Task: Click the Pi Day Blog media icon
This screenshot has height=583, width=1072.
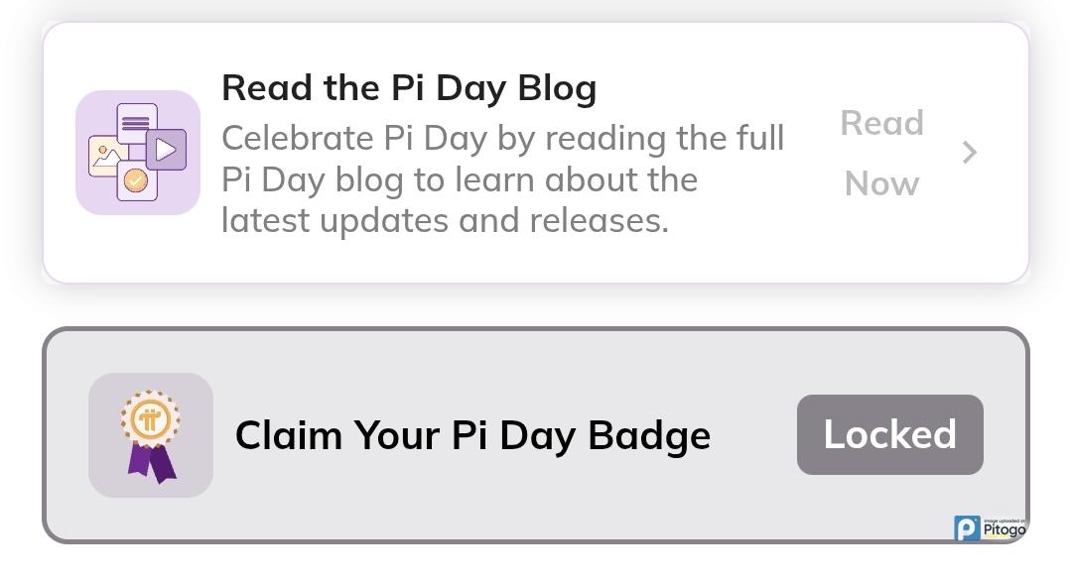Action: click(138, 152)
